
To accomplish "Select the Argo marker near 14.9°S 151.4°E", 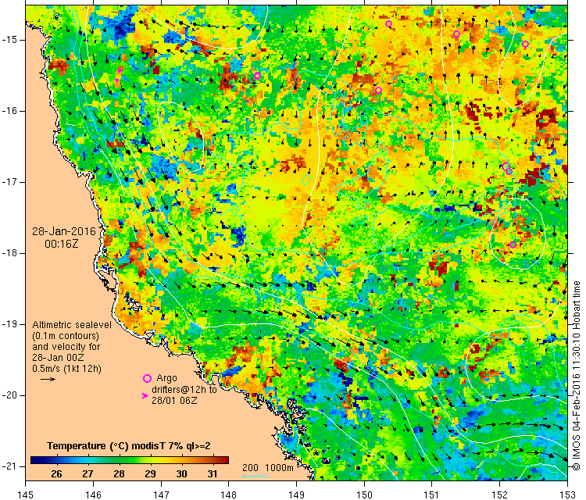I will pyautogui.click(x=457, y=34).
